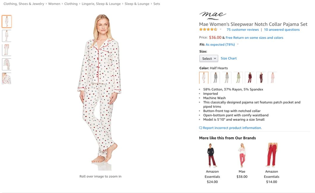The width and height of the screenshot is (315, 193).
Task: Open Amazon Essentials $14.00 red pants product
Action: click(272, 163)
